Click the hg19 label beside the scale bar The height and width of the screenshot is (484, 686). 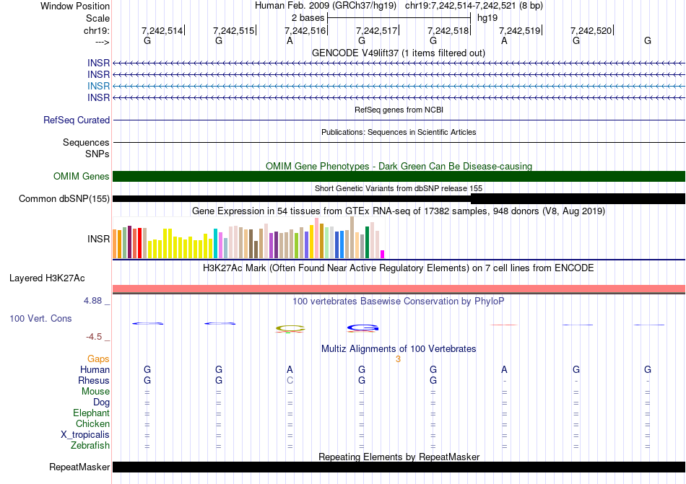tap(487, 18)
